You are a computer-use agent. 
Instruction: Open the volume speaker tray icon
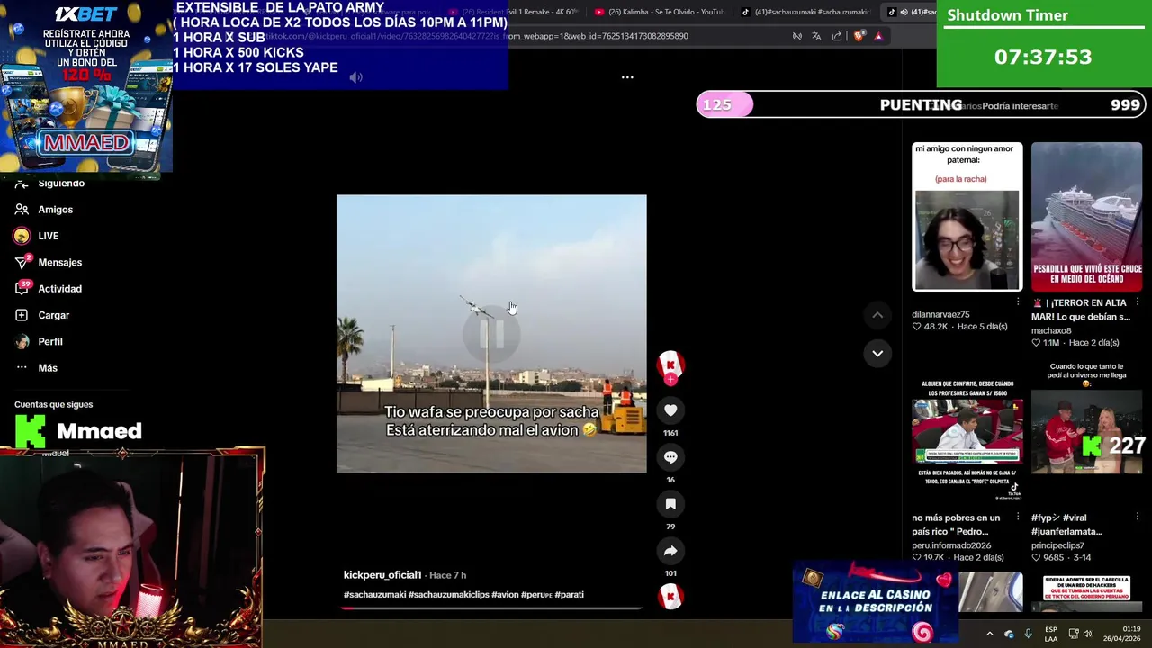[x=1090, y=634]
